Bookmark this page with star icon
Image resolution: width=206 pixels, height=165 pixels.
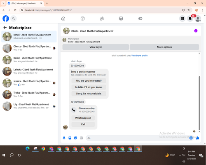pos(189,10)
